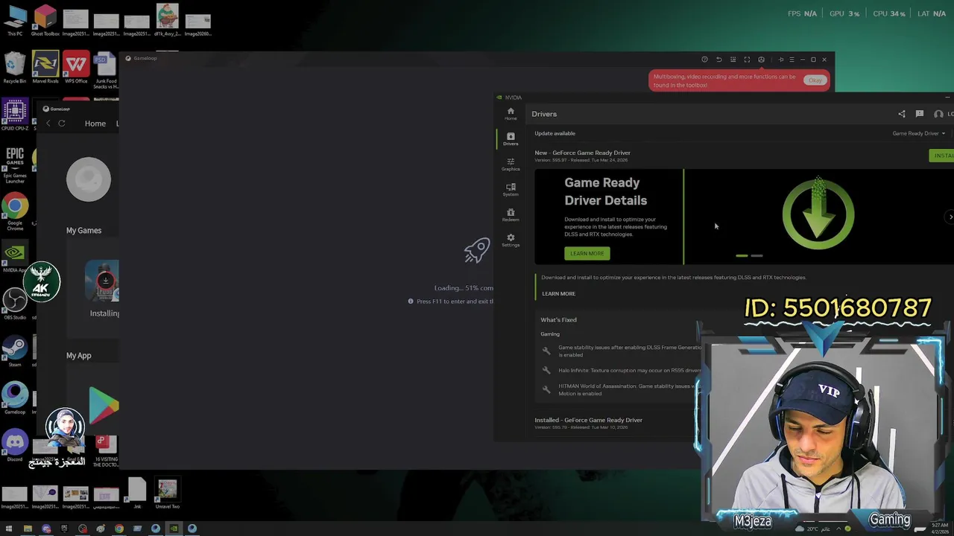
Task: Click the emulator pin-on-top icon
Action: pos(781,60)
